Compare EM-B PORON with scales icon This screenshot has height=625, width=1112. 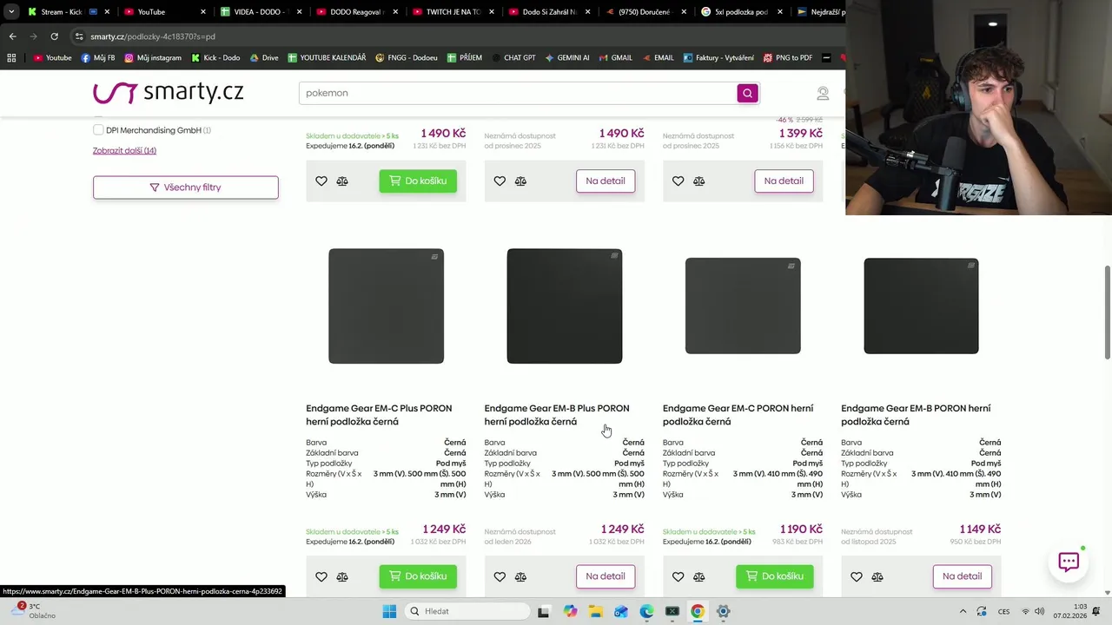(x=877, y=576)
